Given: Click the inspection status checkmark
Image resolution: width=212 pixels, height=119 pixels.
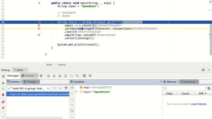Looking at the screenshot, I should pyautogui.click(x=210, y=2).
